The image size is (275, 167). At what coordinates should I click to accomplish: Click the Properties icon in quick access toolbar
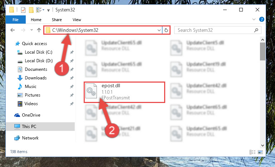tap(23, 10)
